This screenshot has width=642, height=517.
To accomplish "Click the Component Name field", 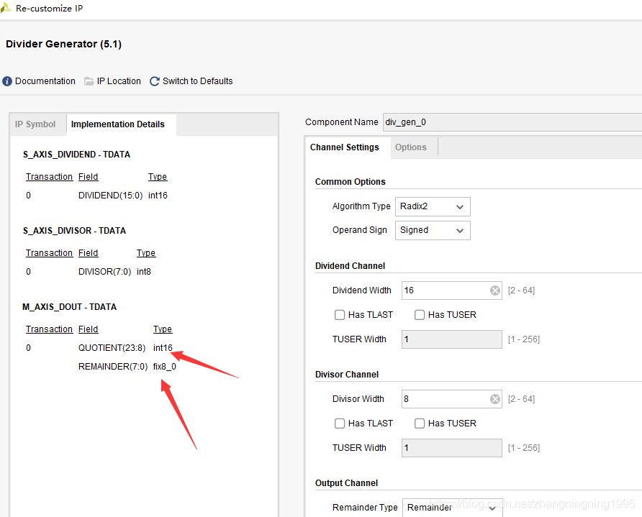I will [x=512, y=122].
